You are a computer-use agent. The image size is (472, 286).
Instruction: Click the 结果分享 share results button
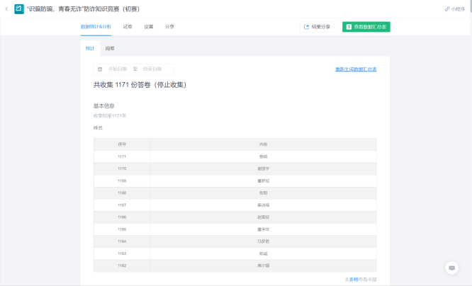coord(317,27)
